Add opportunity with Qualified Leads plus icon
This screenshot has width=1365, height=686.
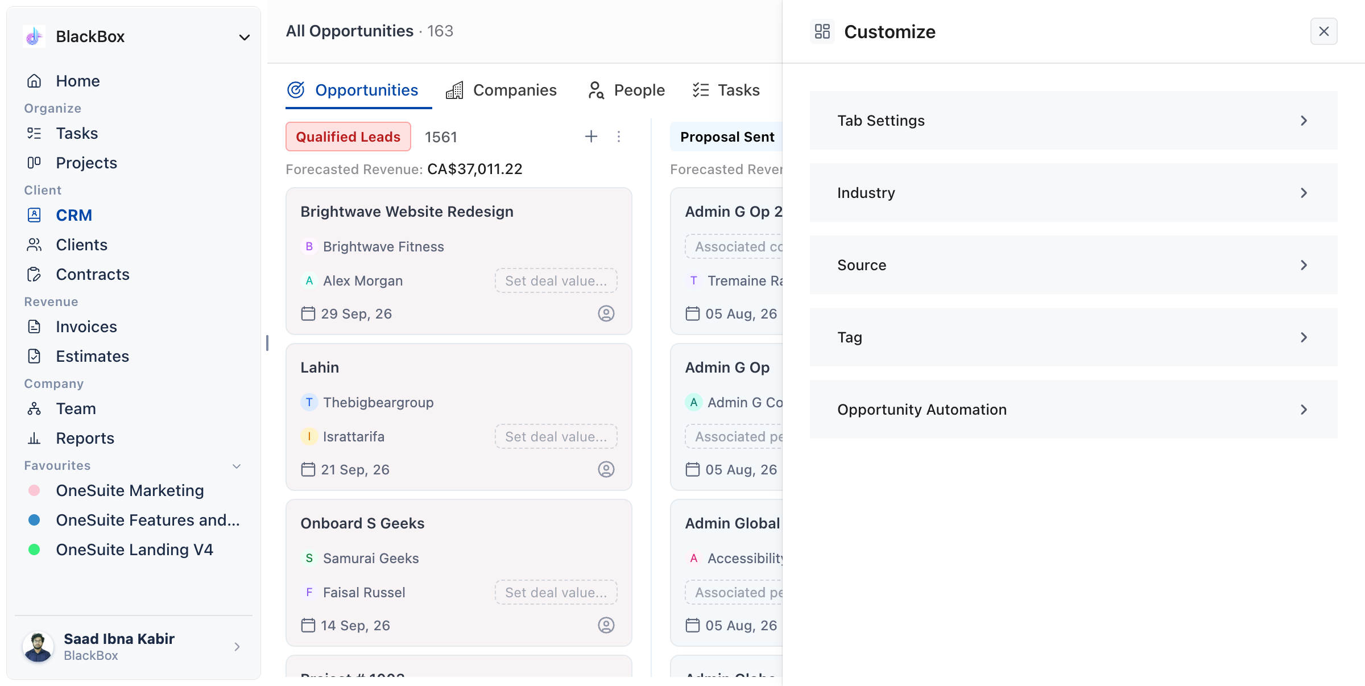coord(591,137)
